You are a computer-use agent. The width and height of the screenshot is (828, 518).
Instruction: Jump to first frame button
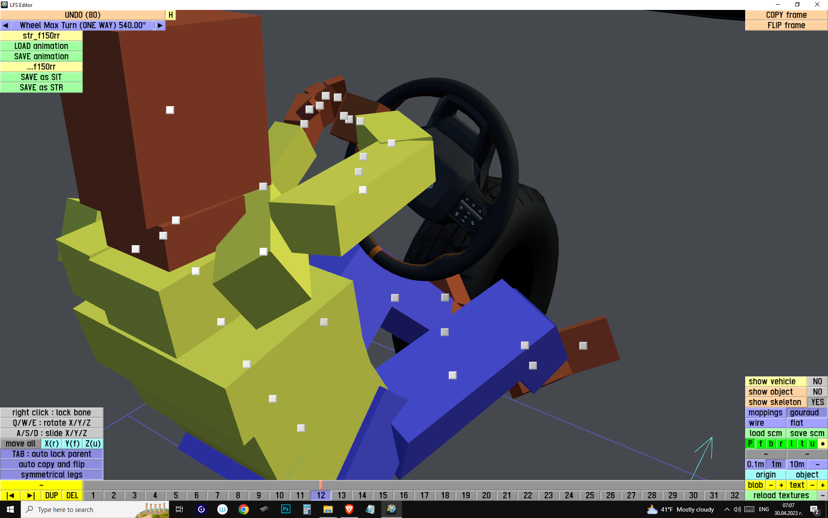[10, 495]
